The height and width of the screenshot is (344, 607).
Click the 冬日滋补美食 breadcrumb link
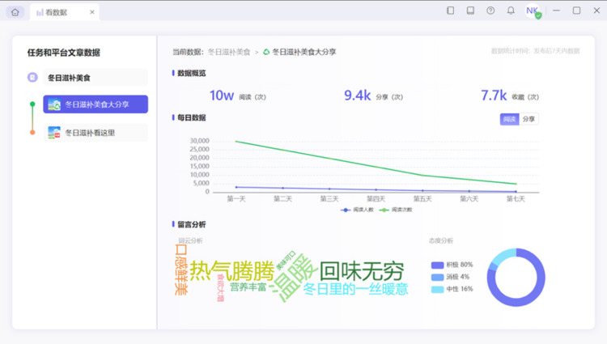[229, 52]
